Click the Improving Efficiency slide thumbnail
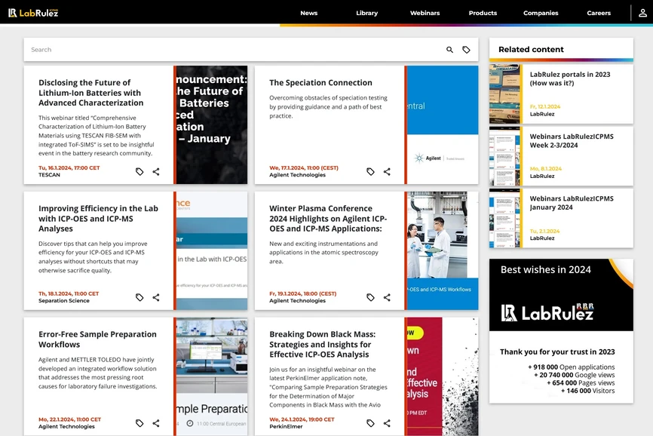 click(212, 250)
